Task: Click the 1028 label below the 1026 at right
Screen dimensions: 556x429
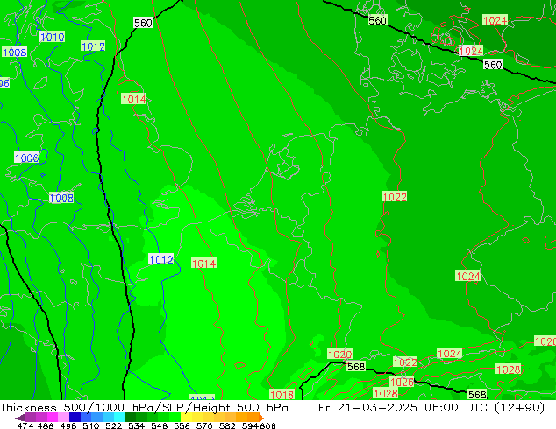Action: pos(508,369)
